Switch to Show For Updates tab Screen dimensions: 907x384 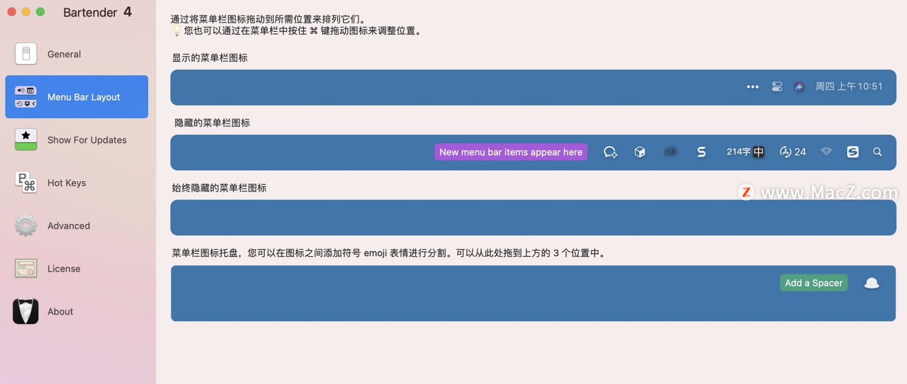click(77, 140)
